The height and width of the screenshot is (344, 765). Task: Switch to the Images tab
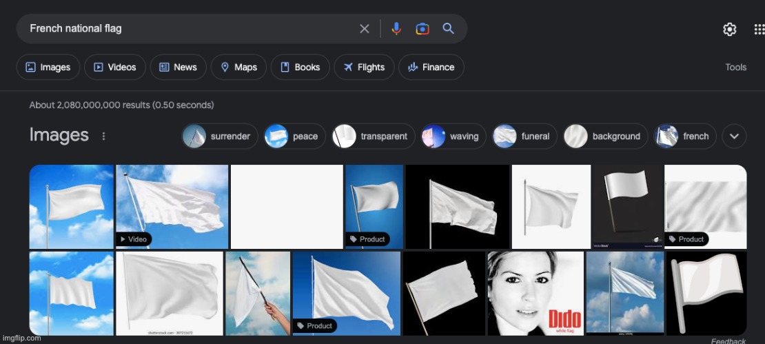point(48,67)
